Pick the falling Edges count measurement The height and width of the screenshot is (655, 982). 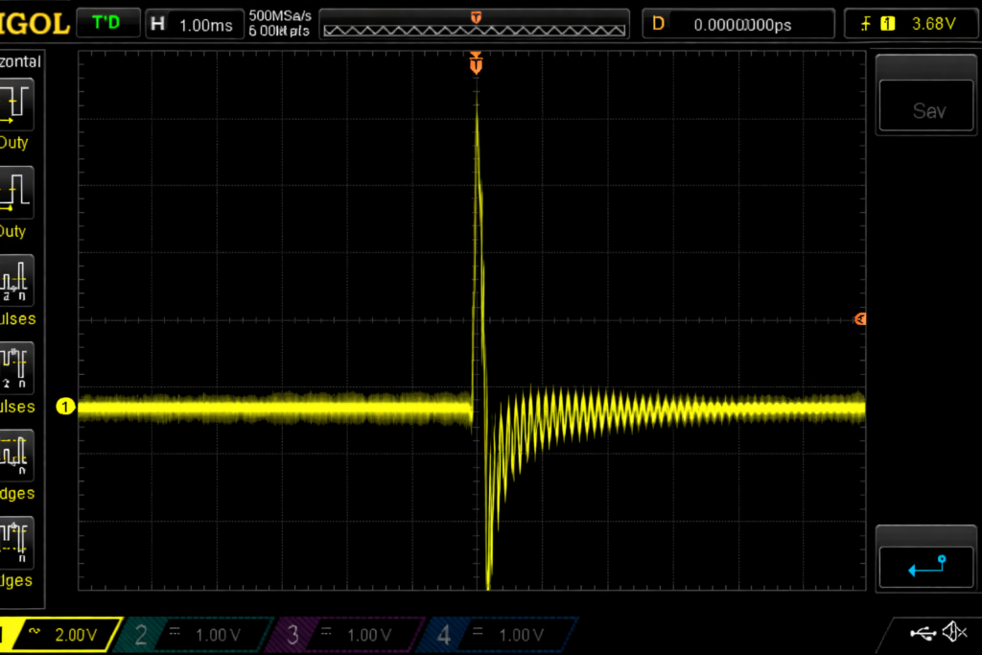pos(16,543)
